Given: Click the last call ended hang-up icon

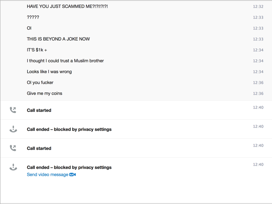Looking at the screenshot, I should (x=13, y=167).
